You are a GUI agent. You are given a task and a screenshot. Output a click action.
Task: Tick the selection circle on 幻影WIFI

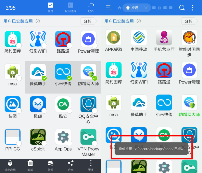tap(44, 46)
